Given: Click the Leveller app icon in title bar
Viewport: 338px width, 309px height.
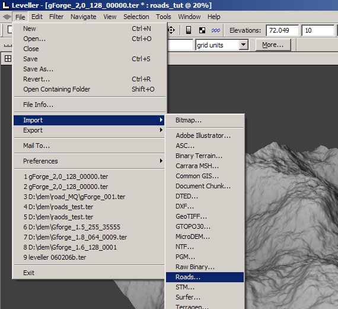Looking at the screenshot, I should point(5,5).
